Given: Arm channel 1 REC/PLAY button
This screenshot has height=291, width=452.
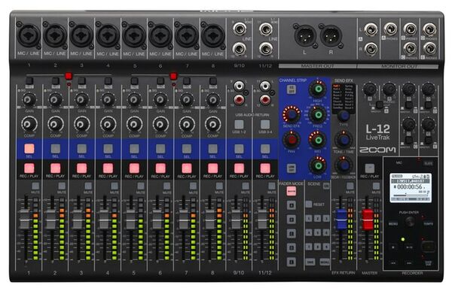Looking at the screenshot, I should [29, 168].
